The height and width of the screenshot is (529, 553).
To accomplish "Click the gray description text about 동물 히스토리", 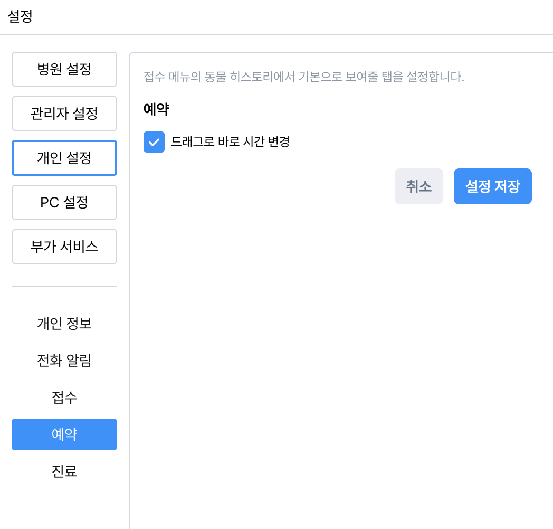I will click(x=303, y=77).
